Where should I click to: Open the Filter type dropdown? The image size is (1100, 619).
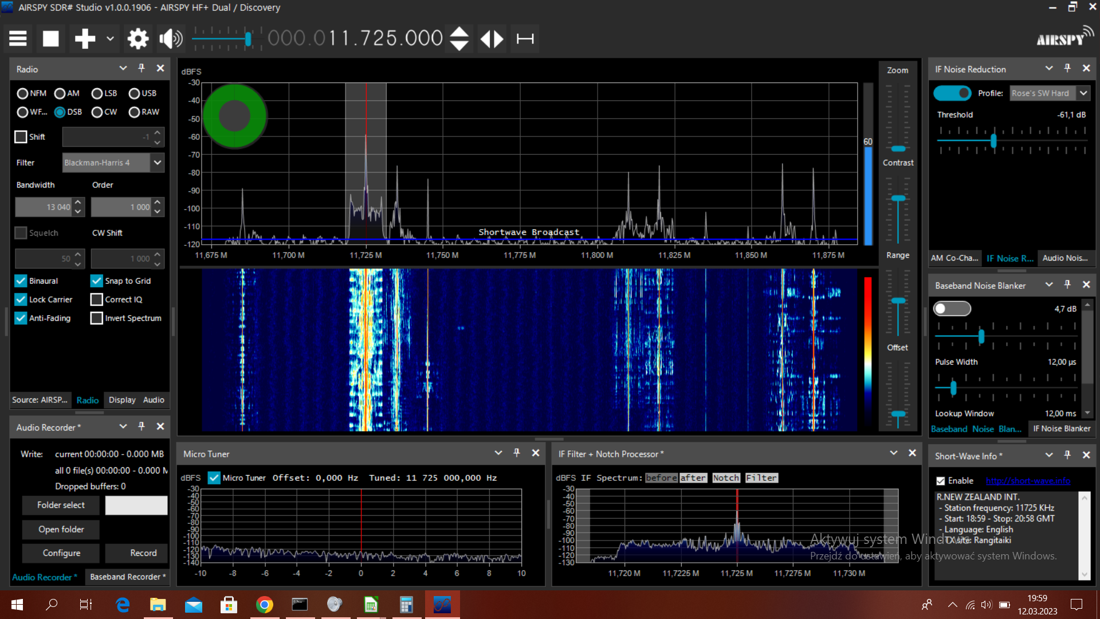pos(157,163)
